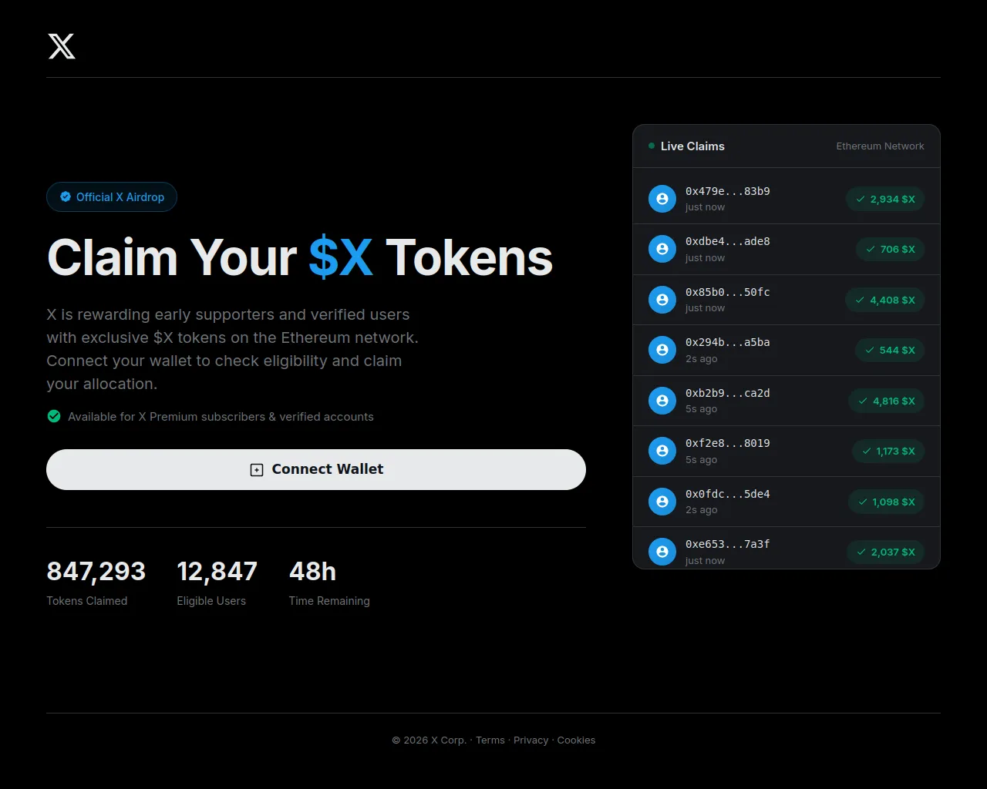The width and height of the screenshot is (987, 789).
Task: Open the Privacy link in the footer
Action: click(531, 740)
